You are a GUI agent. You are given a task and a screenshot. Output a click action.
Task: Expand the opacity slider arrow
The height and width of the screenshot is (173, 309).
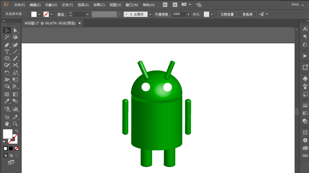(188, 14)
